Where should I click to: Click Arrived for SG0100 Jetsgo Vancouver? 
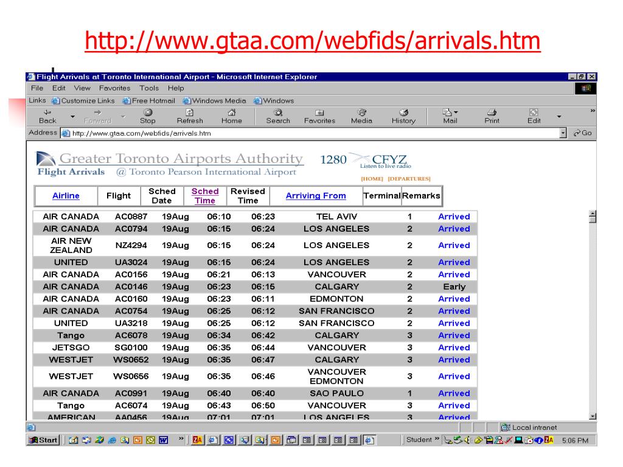[x=454, y=347]
